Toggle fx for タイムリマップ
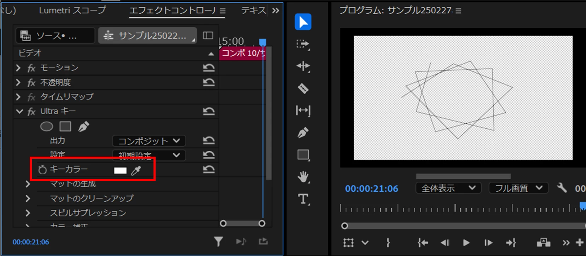 coord(31,97)
